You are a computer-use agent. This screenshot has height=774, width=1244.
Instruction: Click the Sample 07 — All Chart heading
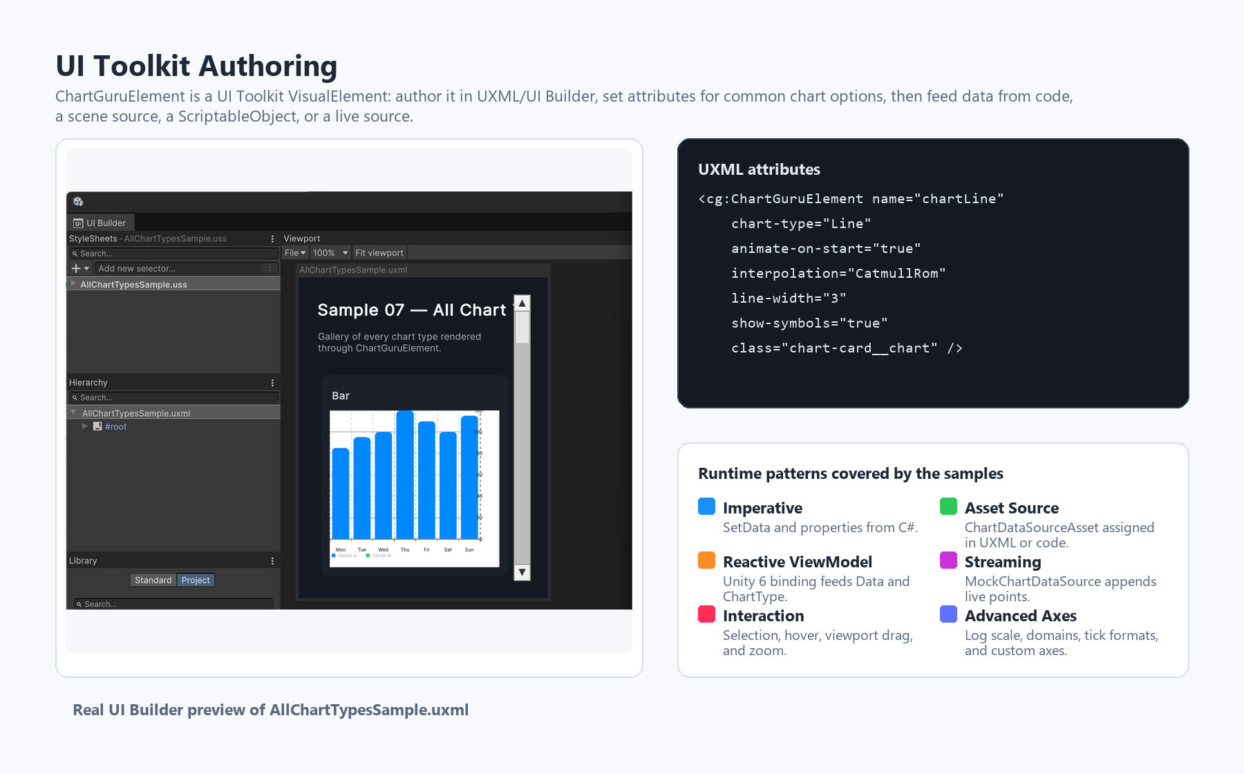(412, 310)
